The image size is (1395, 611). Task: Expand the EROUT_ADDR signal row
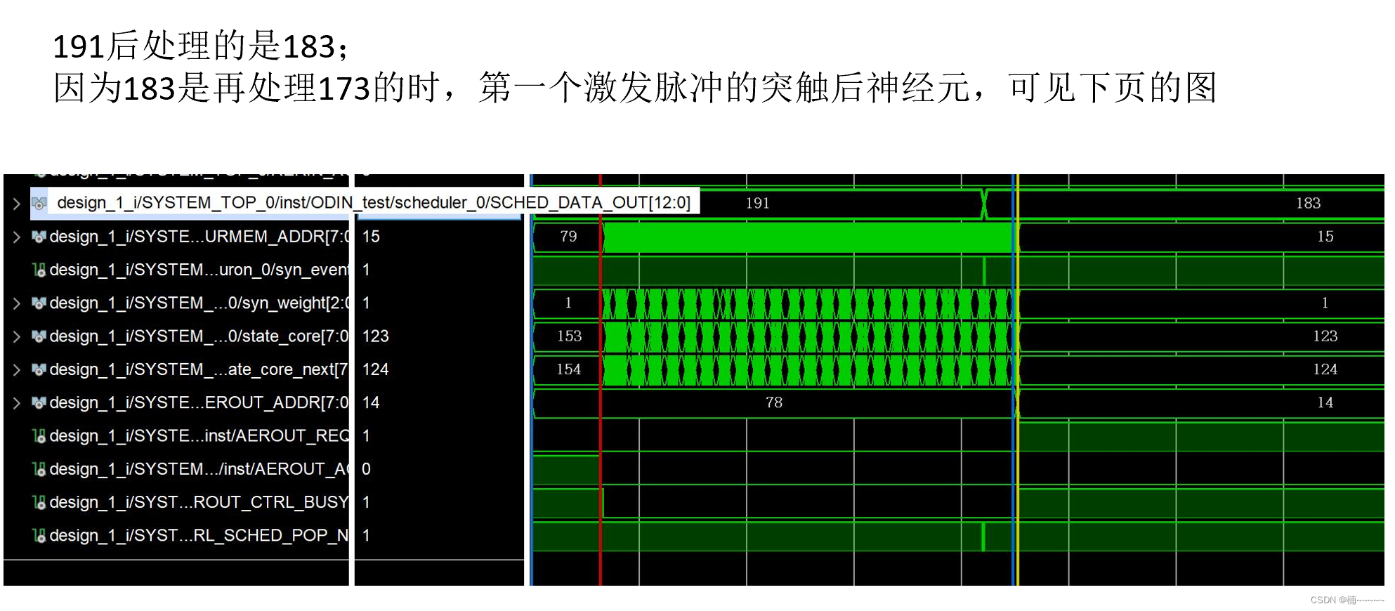click(16, 403)
